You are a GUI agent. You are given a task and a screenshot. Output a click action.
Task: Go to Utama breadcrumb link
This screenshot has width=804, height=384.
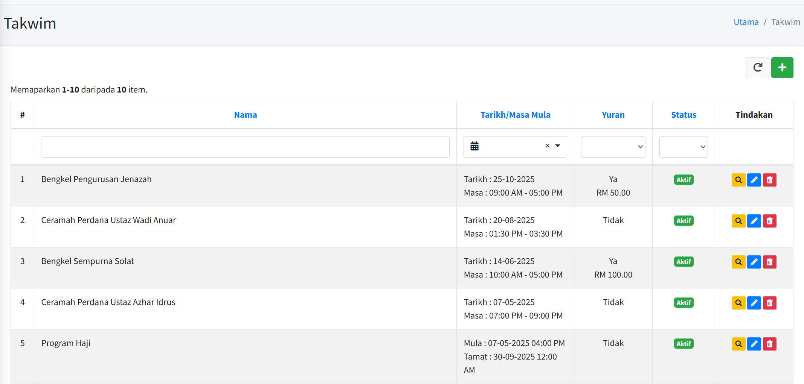[746, 22]
